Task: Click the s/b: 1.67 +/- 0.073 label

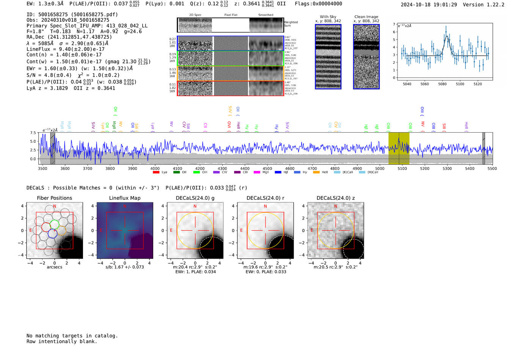Action: pyautogui.click(x=125, y=267)
